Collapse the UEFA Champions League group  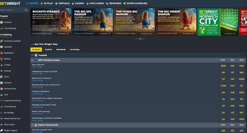coord(32,60)
